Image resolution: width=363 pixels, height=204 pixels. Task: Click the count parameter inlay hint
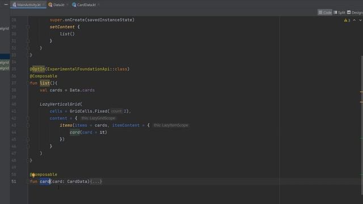(x=116, y=111)
